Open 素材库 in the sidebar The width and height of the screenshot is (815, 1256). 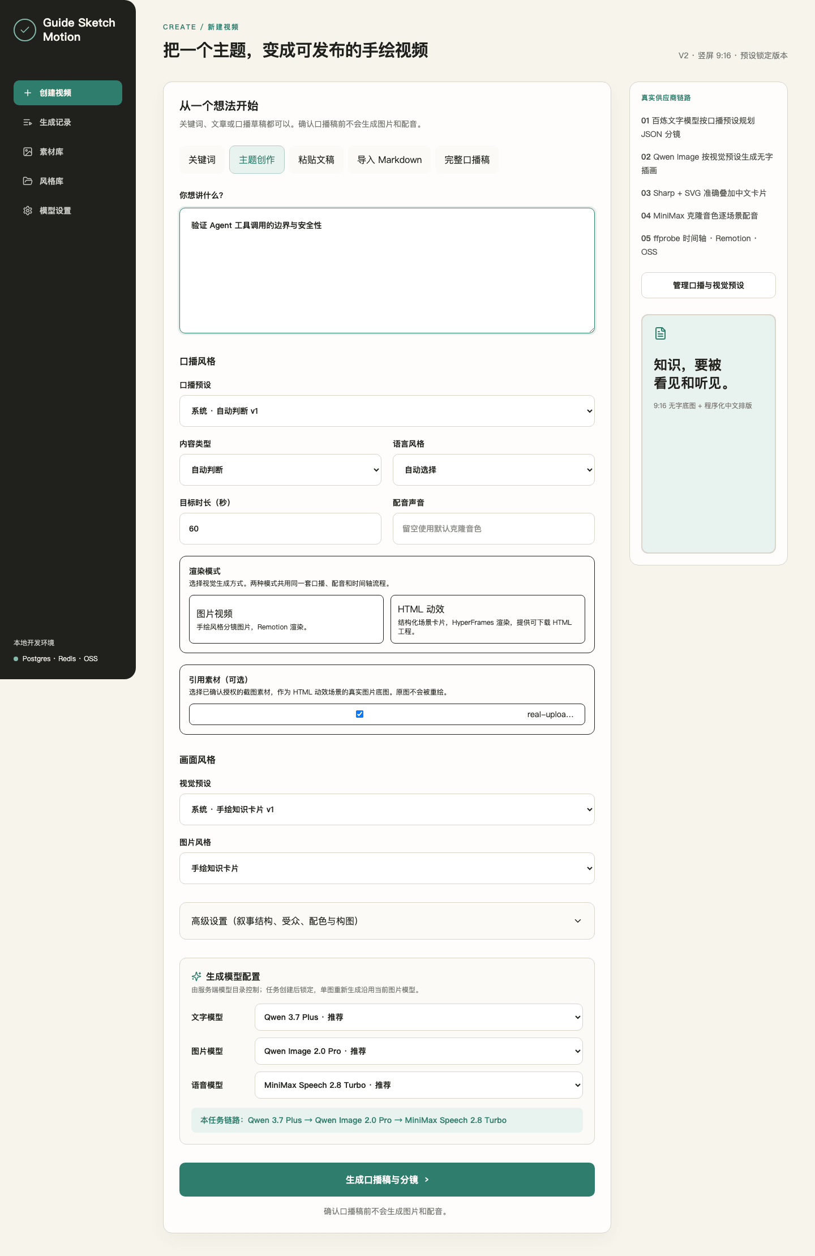tap(68, 152)
